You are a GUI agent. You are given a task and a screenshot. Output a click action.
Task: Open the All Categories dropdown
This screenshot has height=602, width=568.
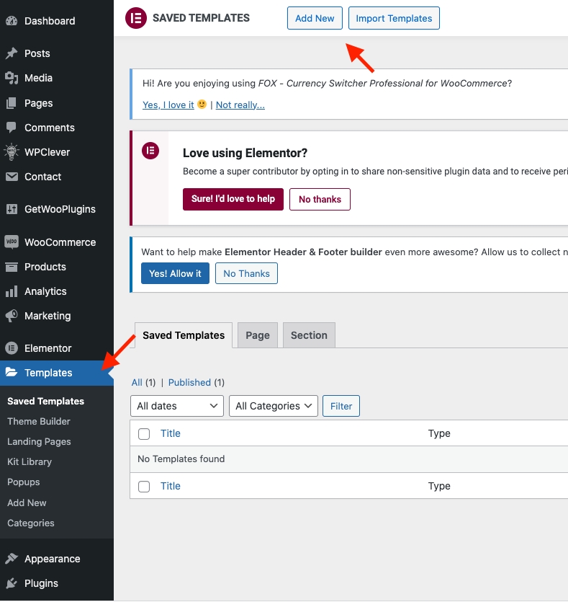(274, 406)
